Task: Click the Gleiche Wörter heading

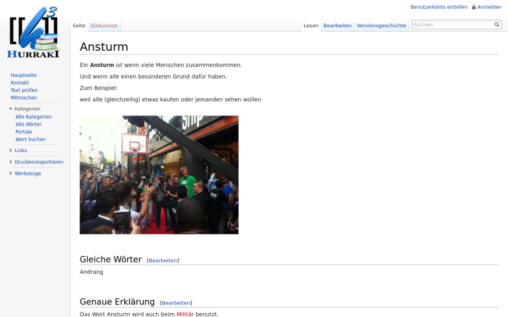Action: (110, 259)
